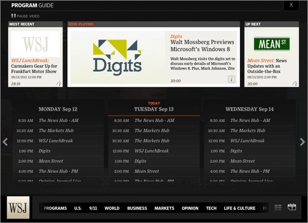
Task: Select the PROGRAMS menu item
Action: 55,208
